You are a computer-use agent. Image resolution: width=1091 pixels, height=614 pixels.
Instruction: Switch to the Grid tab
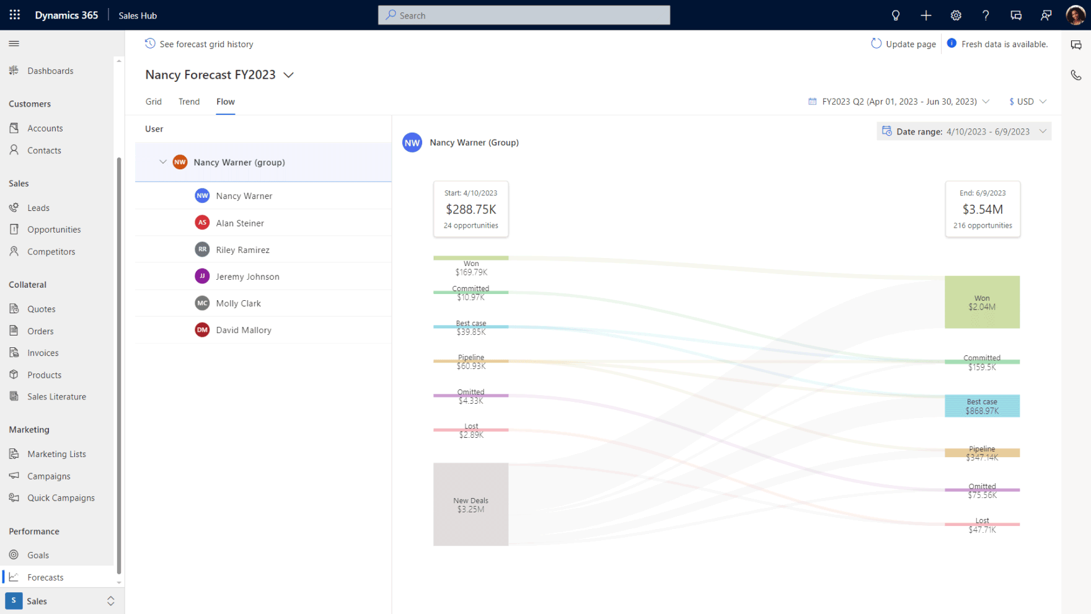pos(153,101)
